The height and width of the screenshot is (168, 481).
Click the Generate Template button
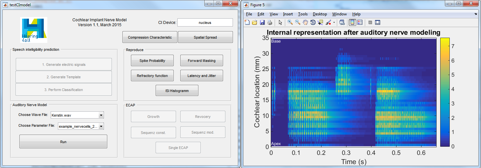click(x=64, y=77)
